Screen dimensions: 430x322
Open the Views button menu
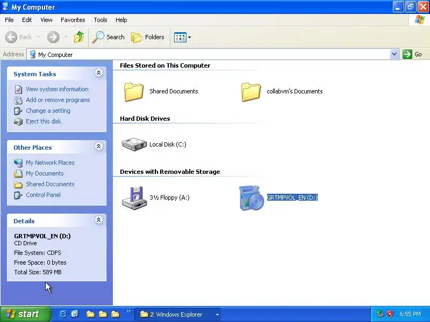click(182, 37)
